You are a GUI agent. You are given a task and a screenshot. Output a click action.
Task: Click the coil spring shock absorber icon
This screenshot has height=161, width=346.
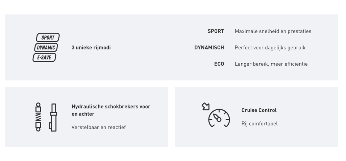(38, 117)
